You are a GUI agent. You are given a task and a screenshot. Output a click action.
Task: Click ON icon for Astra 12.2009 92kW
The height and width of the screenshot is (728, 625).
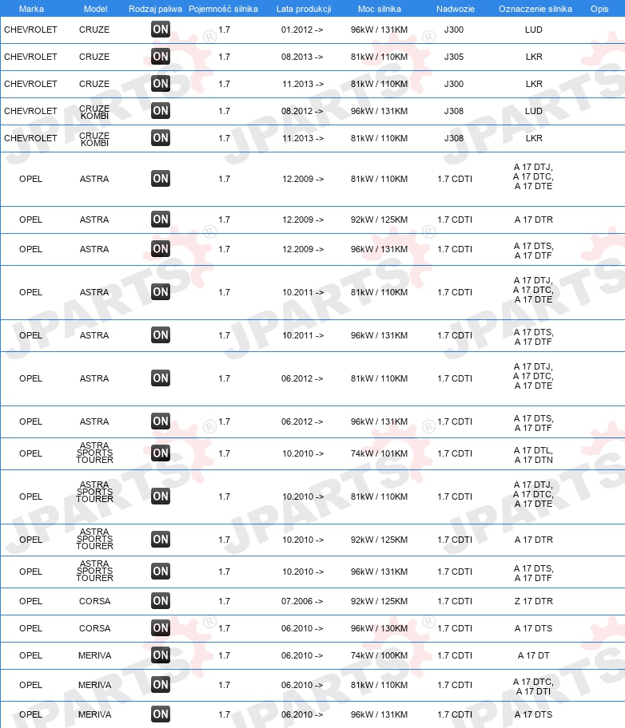point(161,220)
